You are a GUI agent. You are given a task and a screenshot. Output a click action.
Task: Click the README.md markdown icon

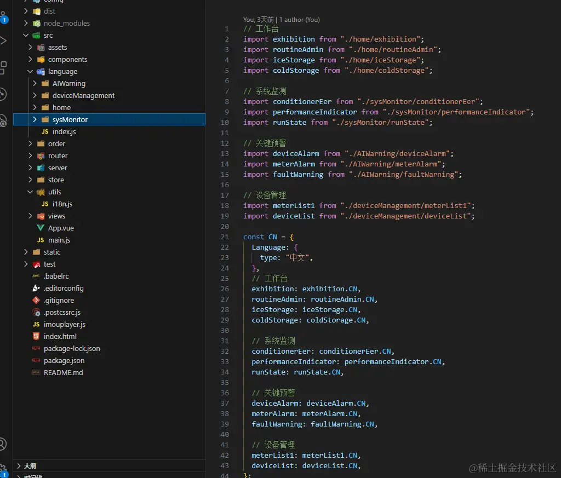pyautogui.click(x=36, y=372)
